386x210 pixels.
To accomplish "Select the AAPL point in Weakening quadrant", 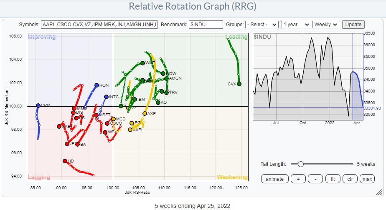I will click(130, 130).
